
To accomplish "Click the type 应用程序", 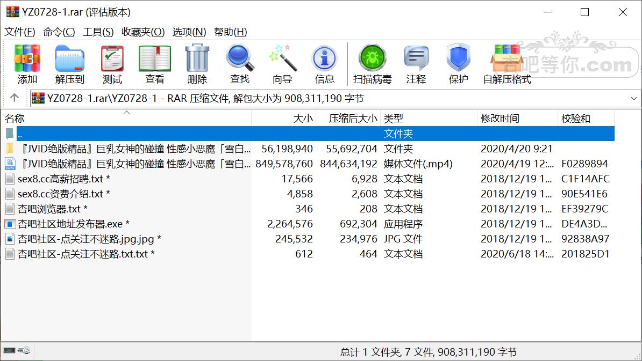I will [x=403, y=224].
